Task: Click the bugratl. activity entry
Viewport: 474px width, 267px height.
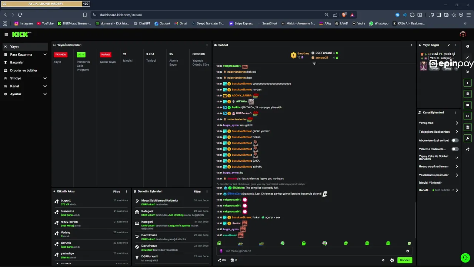Action: 91,202
